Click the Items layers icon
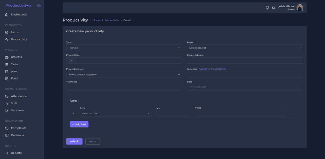The width and height of the screenshot is (325, 159). [x=7, y=32]
